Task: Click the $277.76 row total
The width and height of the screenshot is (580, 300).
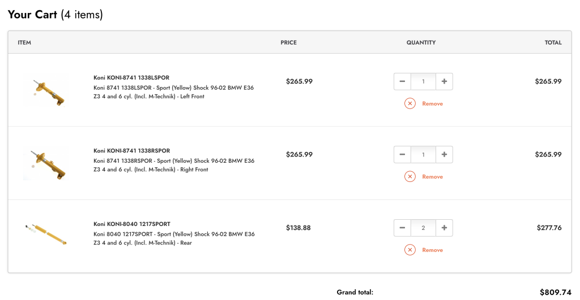Action: coord(549,228)
